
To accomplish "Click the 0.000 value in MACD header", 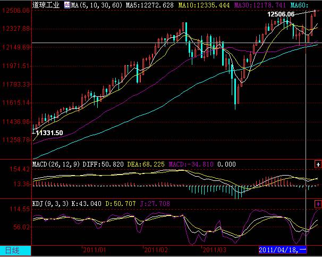I will tap(226, 164).
